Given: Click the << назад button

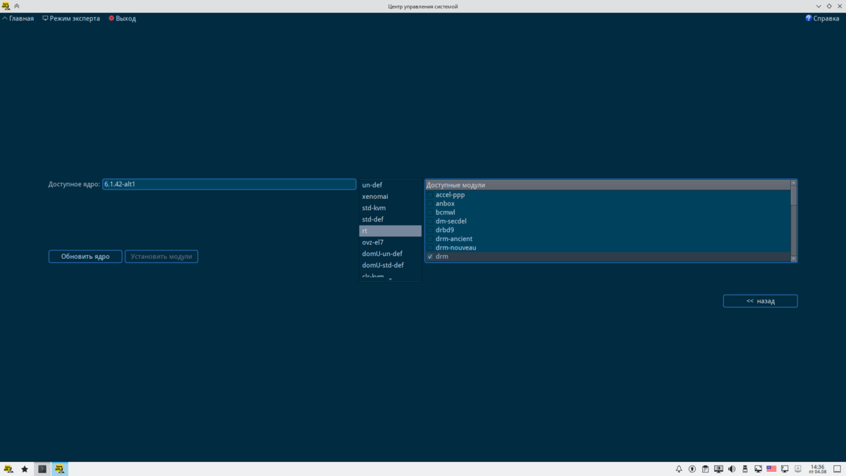Looking at the screenshot, I should click(760, 300).
